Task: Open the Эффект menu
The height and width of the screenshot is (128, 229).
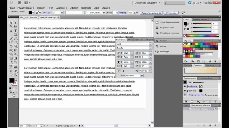Action: click(x=74, y=8)
